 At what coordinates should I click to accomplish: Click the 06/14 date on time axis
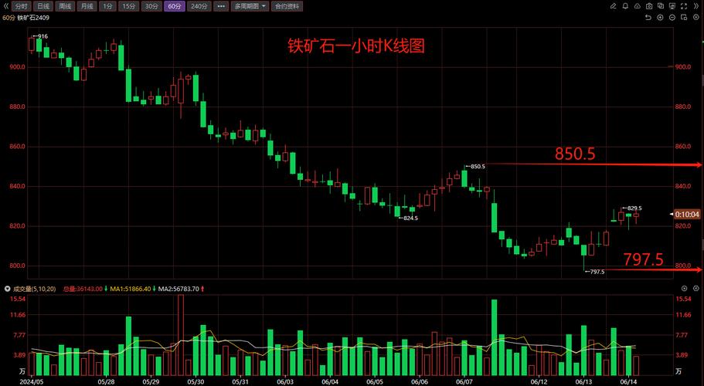click(628, 382)
